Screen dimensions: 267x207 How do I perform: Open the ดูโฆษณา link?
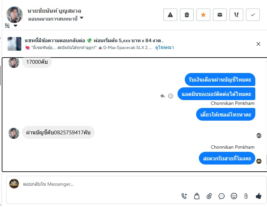[164, 48]
